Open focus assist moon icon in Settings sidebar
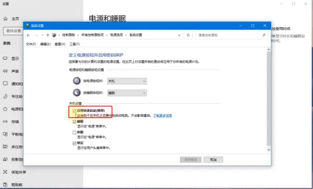The height and width of the screenshot is (189, 313). coord(5,96)
